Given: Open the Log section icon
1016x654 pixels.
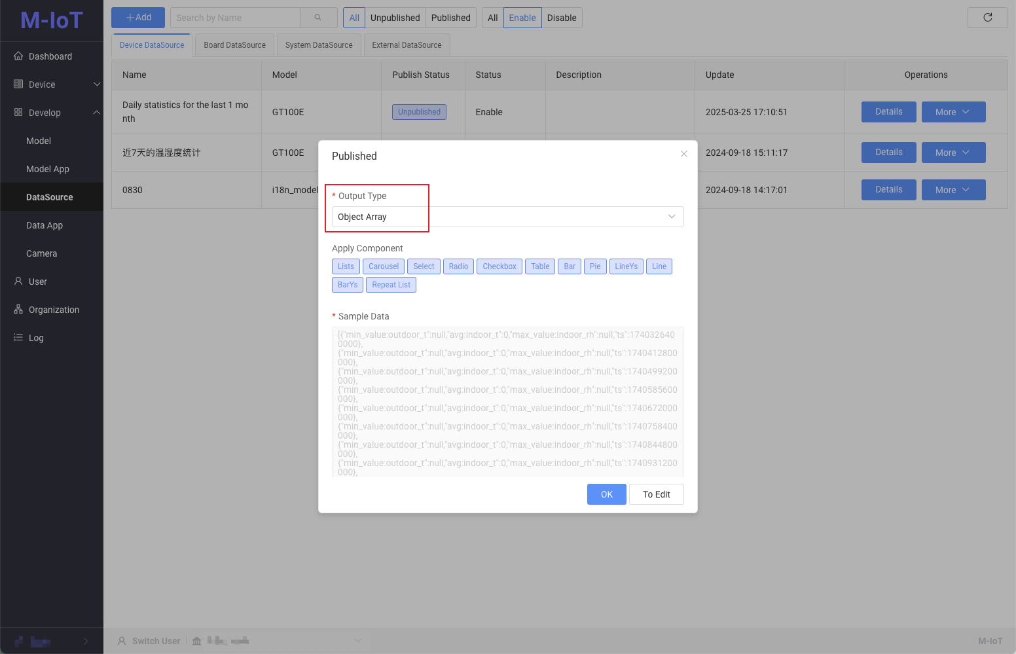Looking at the screenshot, I should click(x=18, y=337).
